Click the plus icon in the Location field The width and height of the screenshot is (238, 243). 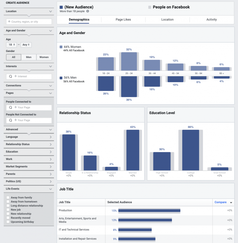9,22
